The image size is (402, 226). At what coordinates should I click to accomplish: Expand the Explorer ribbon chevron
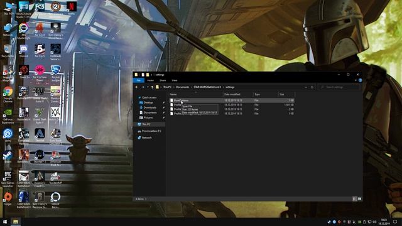click(x=356, y=80)
